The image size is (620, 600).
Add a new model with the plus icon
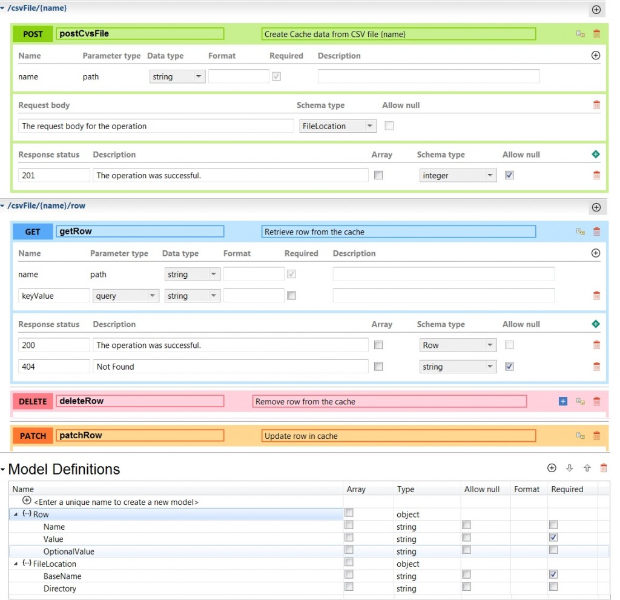pyautogui.click(x=552, y=468)
